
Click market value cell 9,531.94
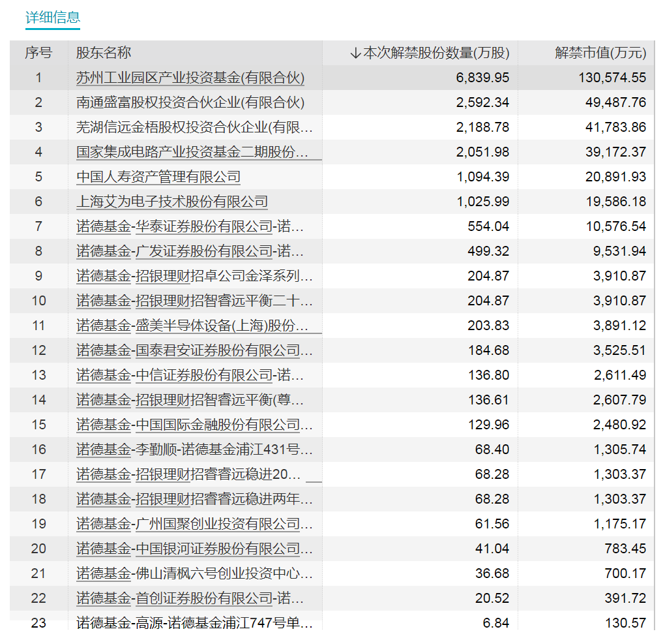tap(619, 251)
